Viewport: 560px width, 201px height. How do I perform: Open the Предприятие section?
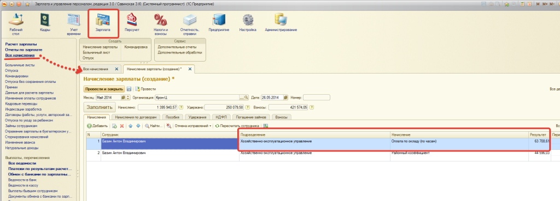[x=219, y=22]
